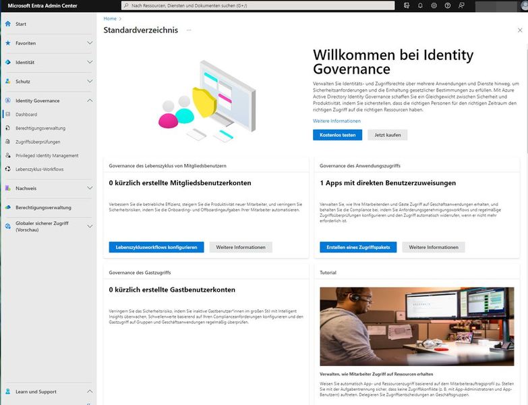528x405 pixels.
Task: Click the Jetzt kaufen button
Action: (x=387, y=135)
